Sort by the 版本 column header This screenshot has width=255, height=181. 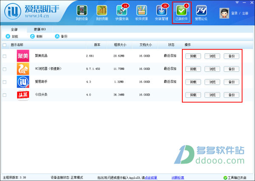click(x=97, y=45)
